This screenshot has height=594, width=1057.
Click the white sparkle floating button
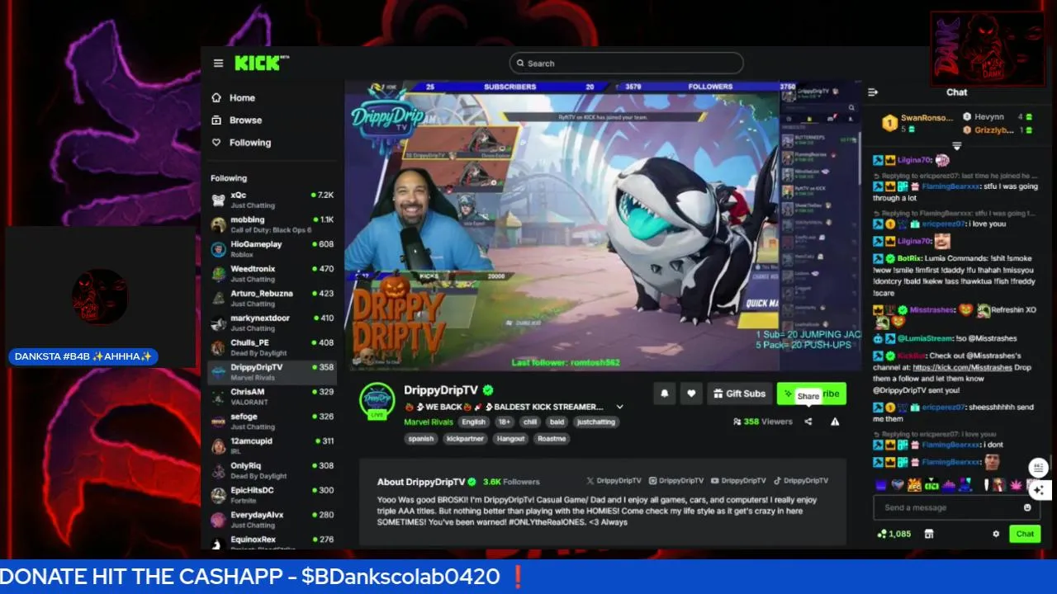click(x=1039, y=489)
